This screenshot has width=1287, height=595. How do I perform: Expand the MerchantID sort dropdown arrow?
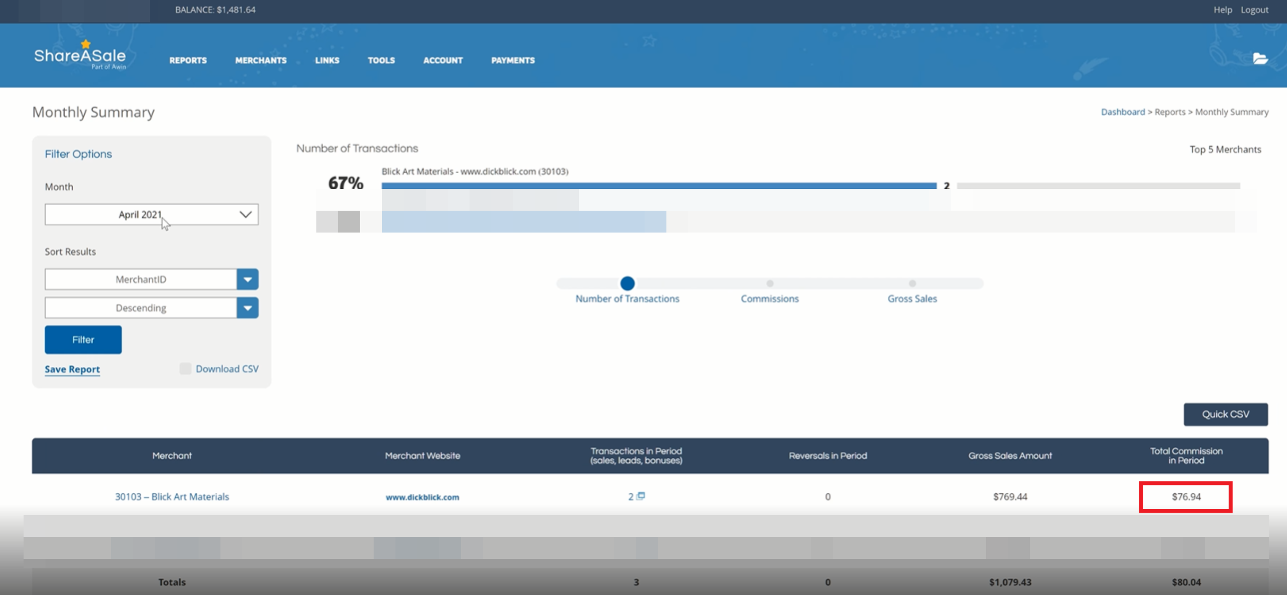click(247, 279)
